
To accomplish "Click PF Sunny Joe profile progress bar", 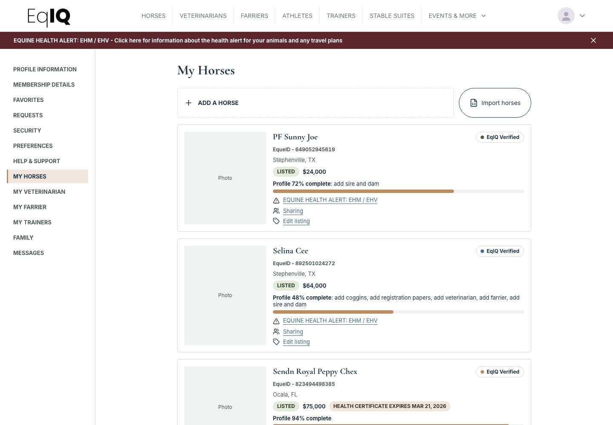I will (398, 191).
